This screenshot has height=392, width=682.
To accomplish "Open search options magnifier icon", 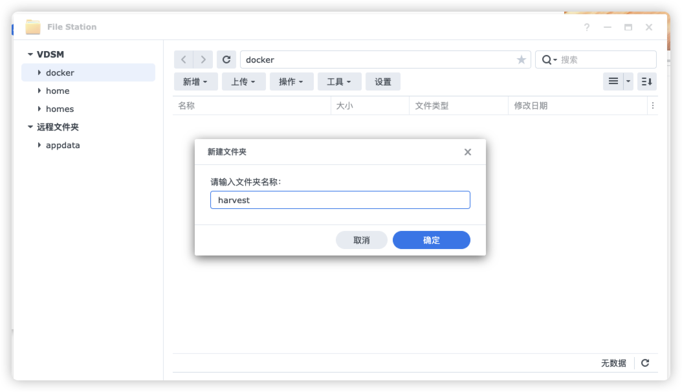I will tap(548, 60).
